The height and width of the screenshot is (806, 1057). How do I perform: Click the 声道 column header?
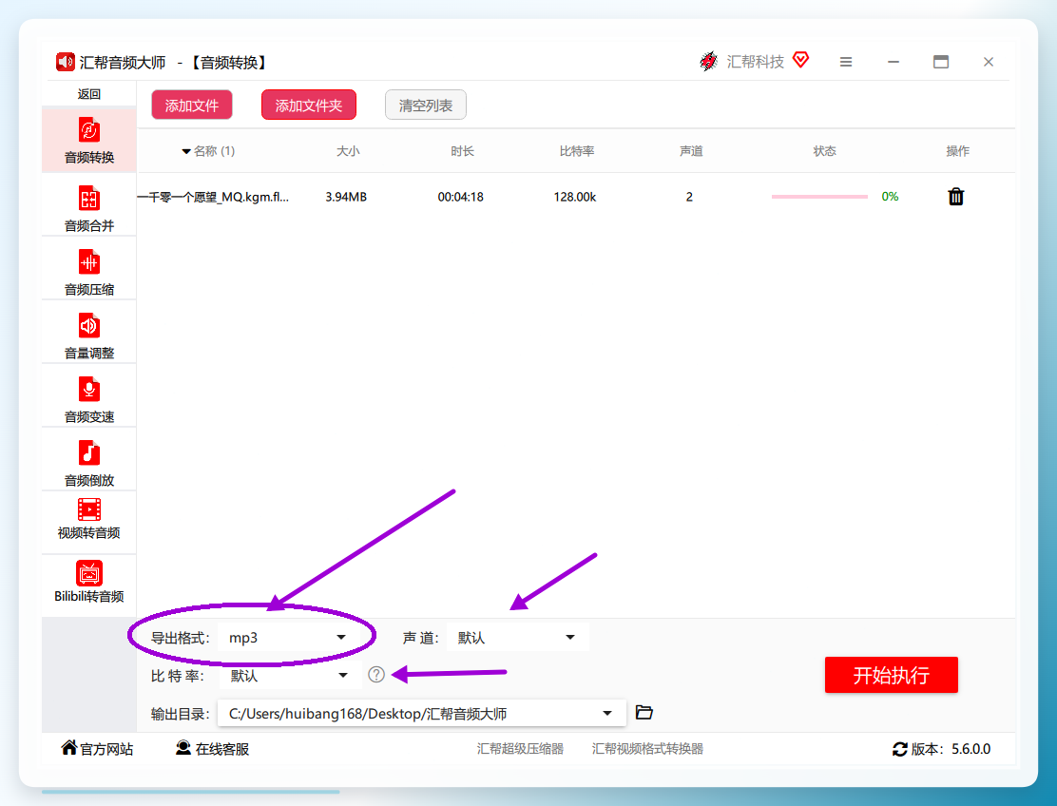click(x=691, y=151)
